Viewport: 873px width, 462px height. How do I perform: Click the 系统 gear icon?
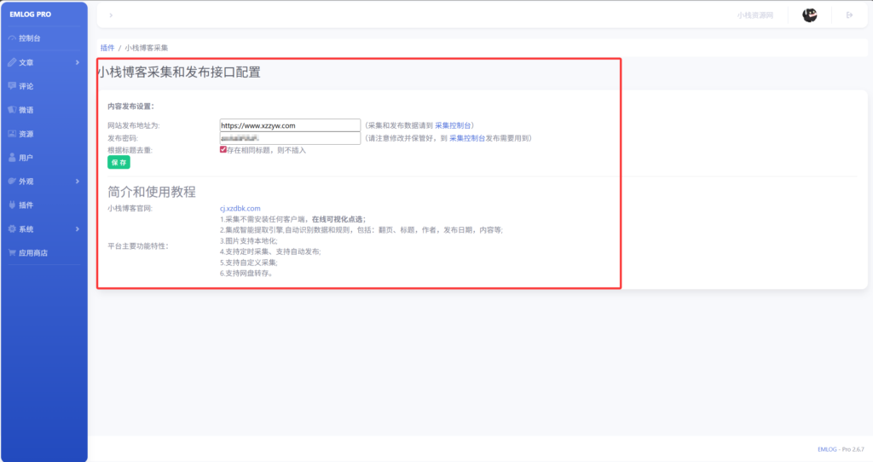[12, 228]
